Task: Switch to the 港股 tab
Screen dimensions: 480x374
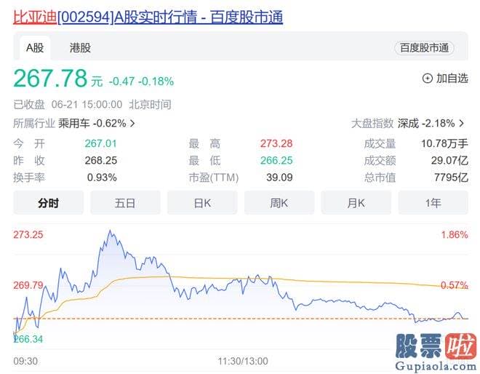Action: tap(80, 48)
